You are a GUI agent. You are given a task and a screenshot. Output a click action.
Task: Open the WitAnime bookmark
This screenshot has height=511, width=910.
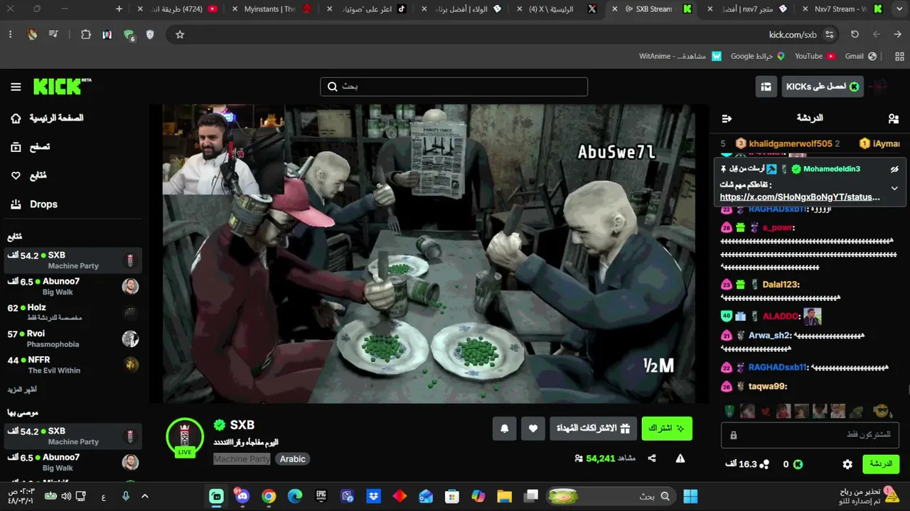coord(680,56)
